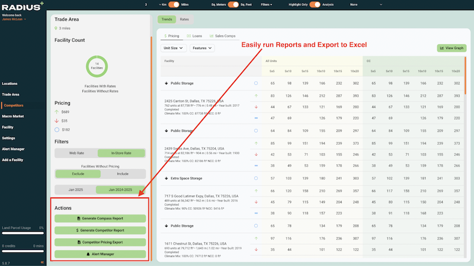This screenshot has width=474, height=266.
Task: Click the Radius+ logo
Action: [23, 7]
